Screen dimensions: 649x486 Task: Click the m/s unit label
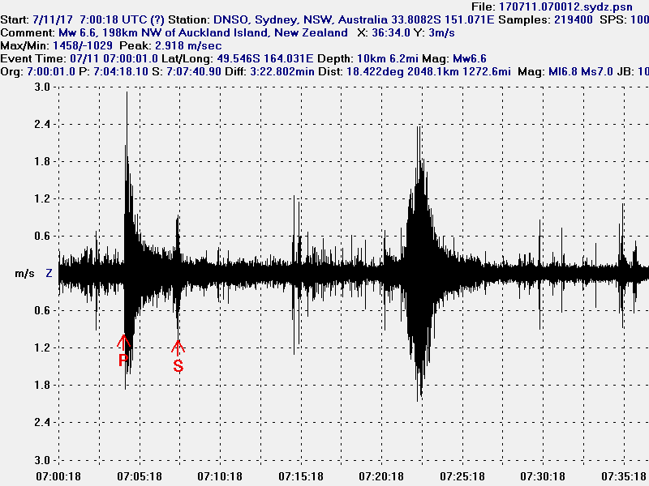tap(24, 274)
